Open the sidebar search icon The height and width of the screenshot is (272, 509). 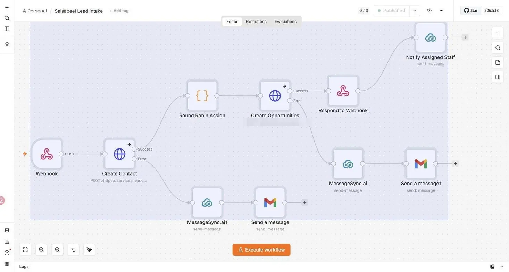[x=7, y=18]
